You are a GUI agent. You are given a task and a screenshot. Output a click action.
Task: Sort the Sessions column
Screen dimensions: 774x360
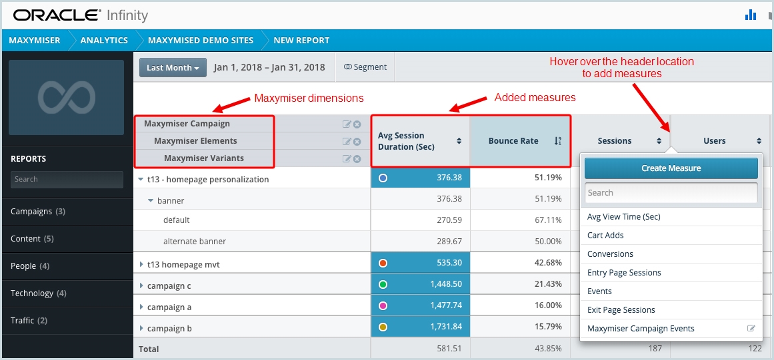point(659,141)
